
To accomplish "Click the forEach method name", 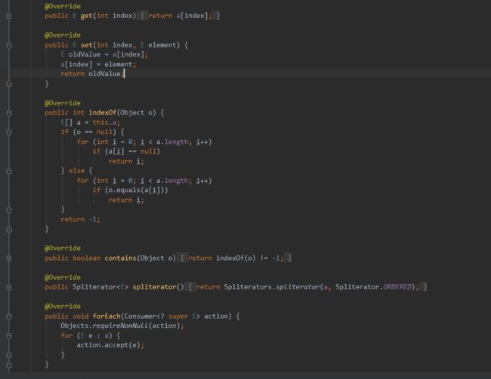I will [x=107, y=316].
